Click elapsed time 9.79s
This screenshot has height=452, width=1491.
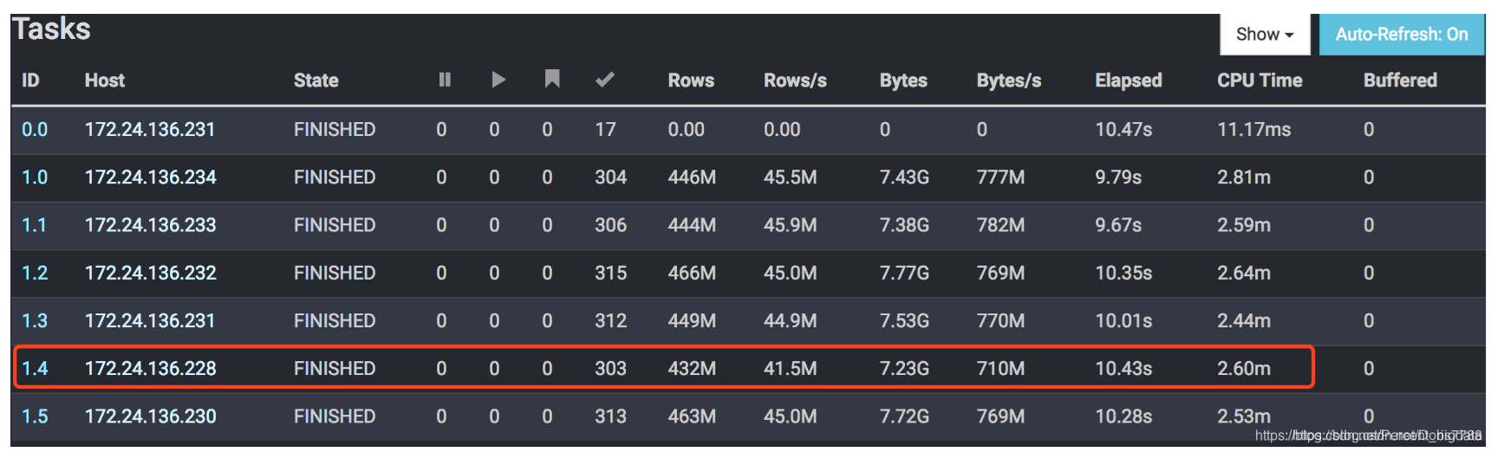[x=1118, y=178]
